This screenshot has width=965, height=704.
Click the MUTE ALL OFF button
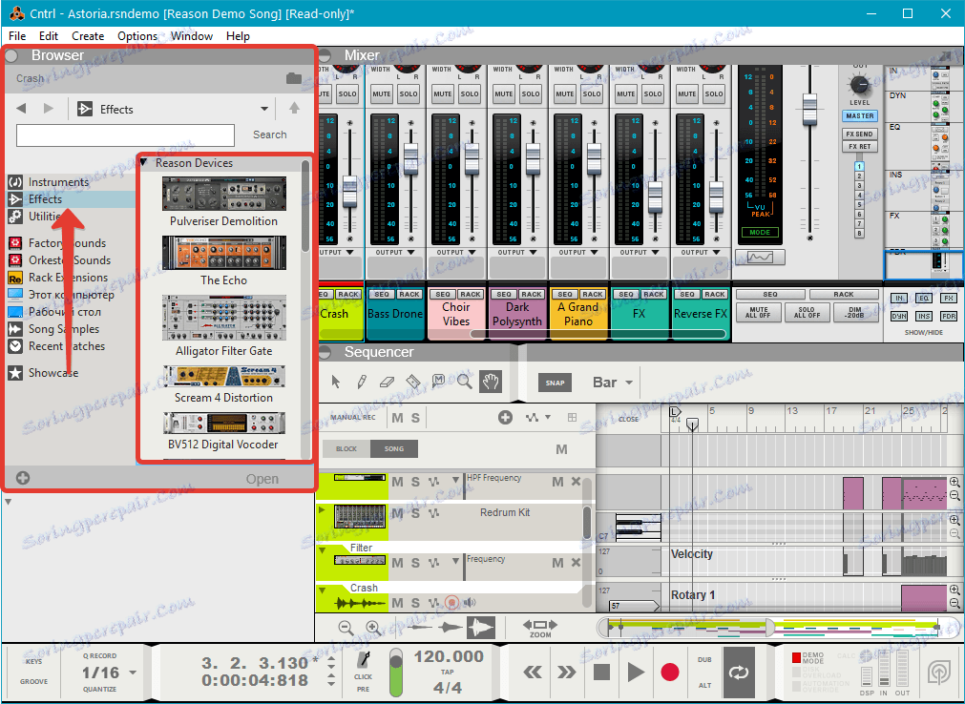[x=758, y=313]
